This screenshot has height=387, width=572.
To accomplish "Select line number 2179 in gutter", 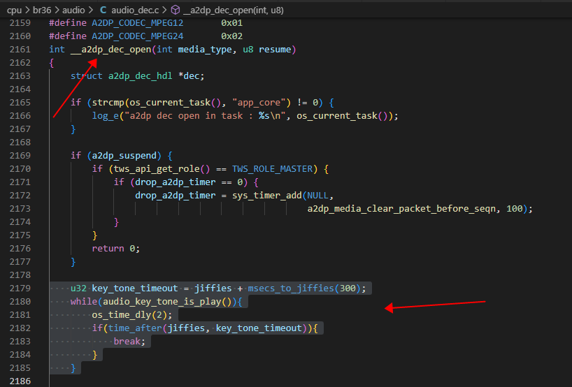I will 20,289.
